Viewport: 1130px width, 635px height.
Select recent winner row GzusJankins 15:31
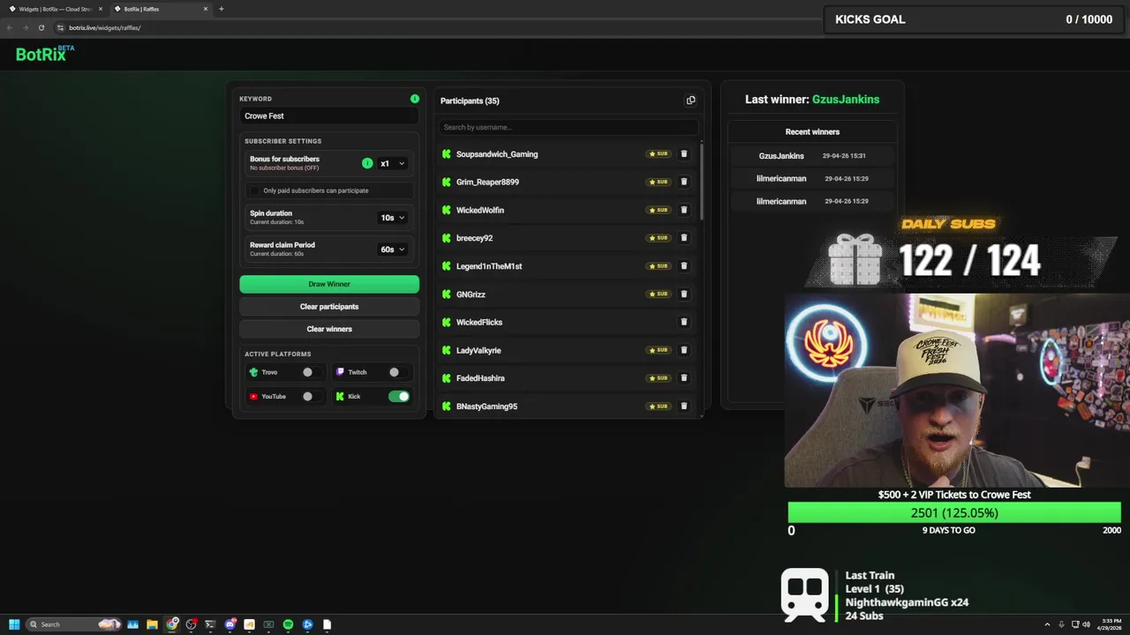point(812,156)
